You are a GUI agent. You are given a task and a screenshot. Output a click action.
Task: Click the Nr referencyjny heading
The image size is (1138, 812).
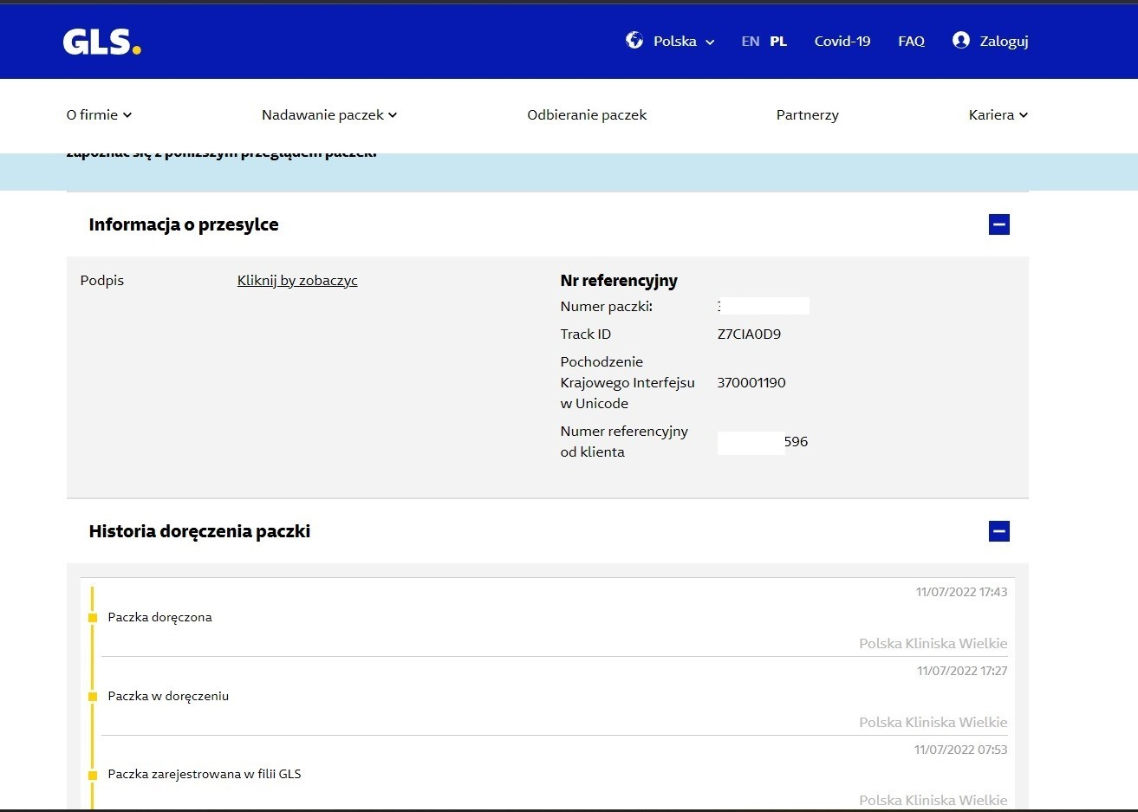[x=619, y=280]
